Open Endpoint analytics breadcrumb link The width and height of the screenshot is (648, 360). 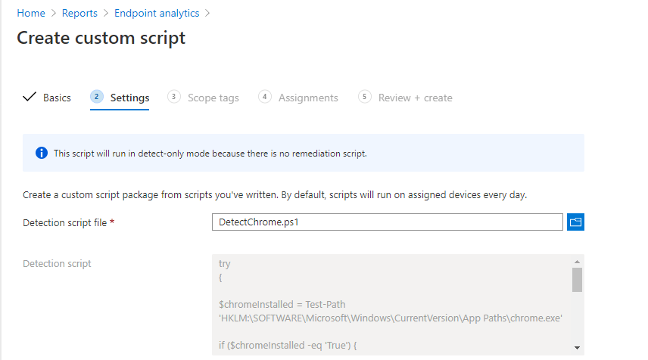(157, 13)
